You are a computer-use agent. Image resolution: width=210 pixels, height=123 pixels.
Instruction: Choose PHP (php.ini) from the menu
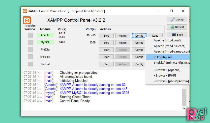point(167,57)
